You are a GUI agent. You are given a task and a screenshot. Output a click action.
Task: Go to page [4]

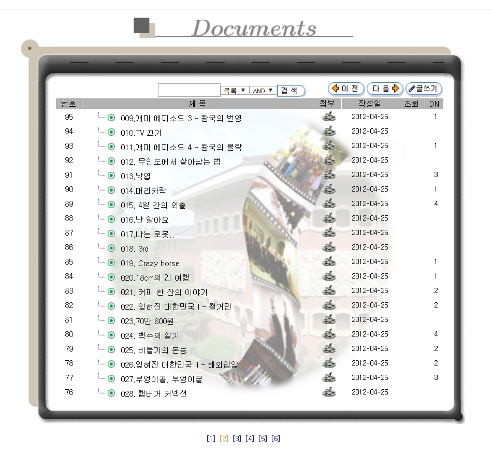[x=250, y=439]
